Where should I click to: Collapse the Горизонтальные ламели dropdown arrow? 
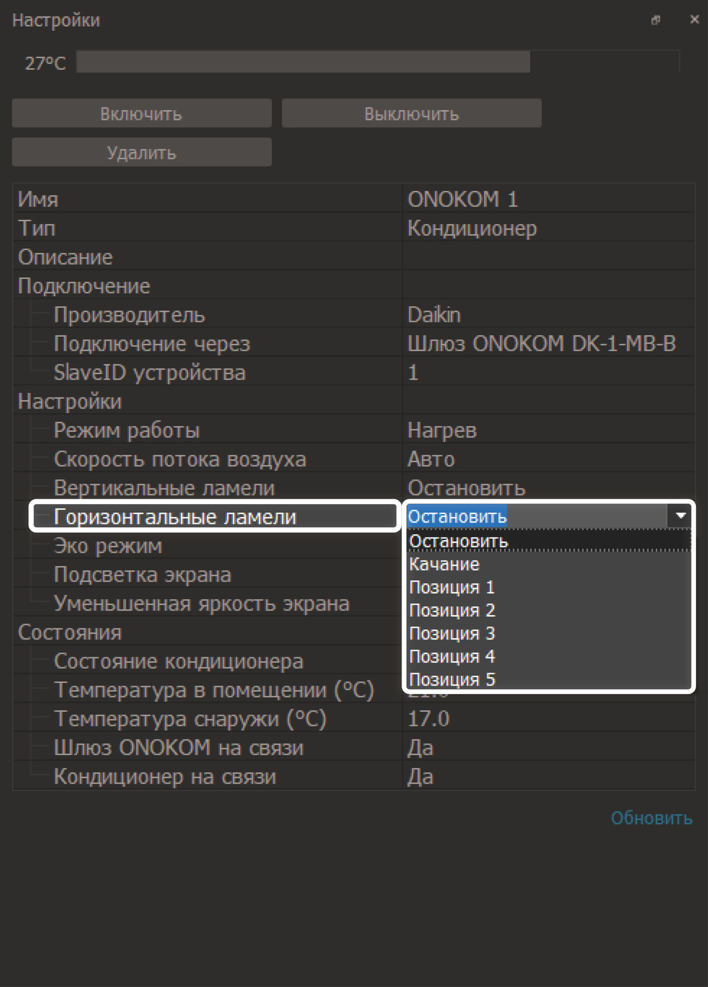point(680,517)
